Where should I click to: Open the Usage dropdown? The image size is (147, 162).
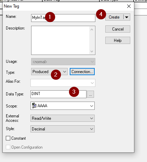pyautogui.click(x=63, y=62)
